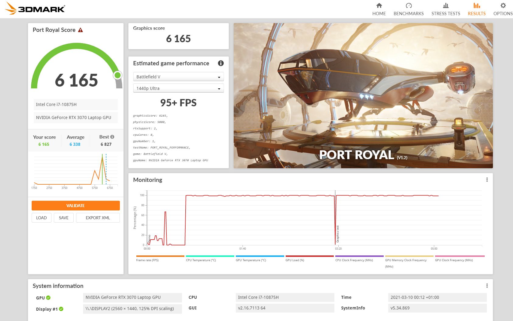Click the STRESS TESTS menu label
This screenshot has width=513, height=321.
[x=446, y=14]
